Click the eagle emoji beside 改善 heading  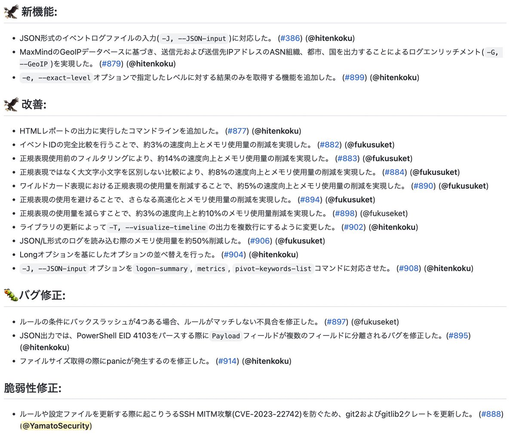12,104
